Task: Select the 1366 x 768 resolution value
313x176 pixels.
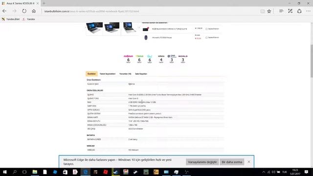Action: click(x=133, y=125)
